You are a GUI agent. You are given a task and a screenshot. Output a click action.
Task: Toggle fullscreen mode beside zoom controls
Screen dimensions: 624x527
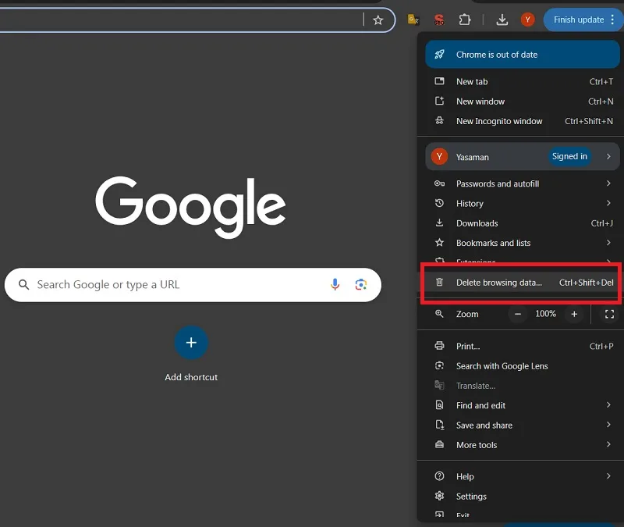[x=609, y=314]
